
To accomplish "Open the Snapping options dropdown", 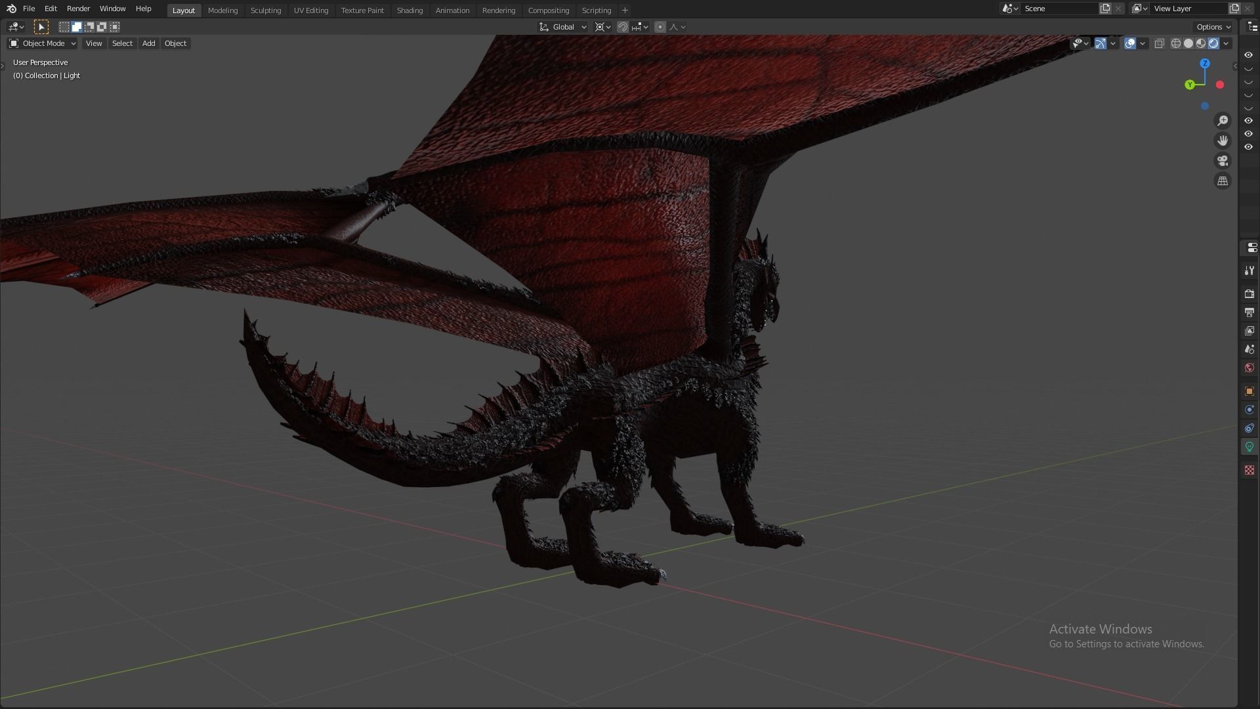I will click(640, 27).
